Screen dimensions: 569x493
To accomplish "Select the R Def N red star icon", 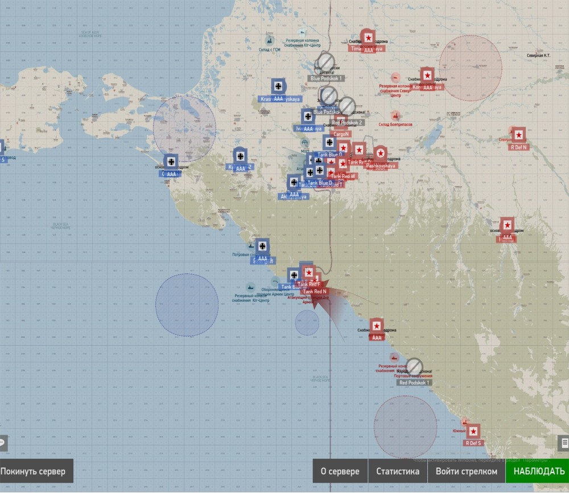I will pyautogui.click(x=518, y=135).
